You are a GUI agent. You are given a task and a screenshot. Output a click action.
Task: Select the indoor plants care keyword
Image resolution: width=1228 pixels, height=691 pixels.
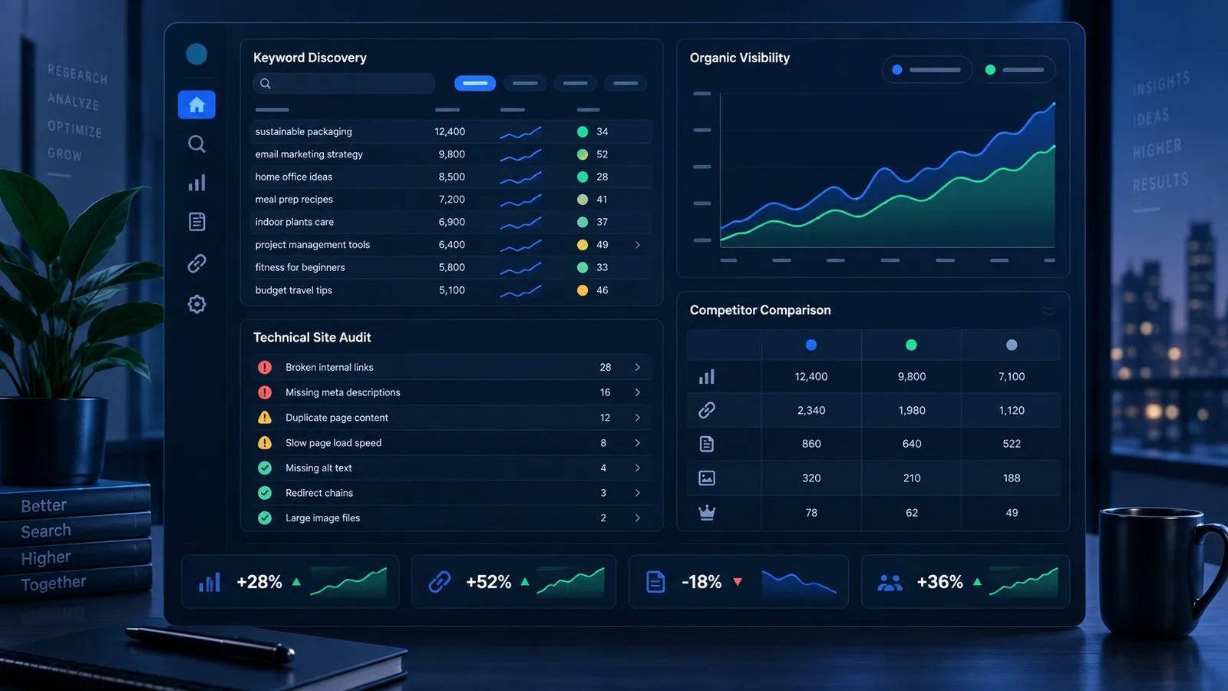coord(295,222)
